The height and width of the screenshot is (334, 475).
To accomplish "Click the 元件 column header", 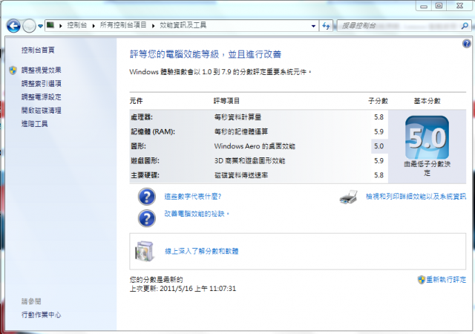I will (136, 101).
